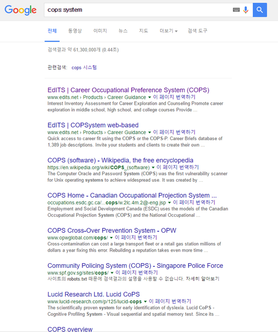Click the blue search magnifier button
Screen dimensions: 278x332
tap(260, 10)
